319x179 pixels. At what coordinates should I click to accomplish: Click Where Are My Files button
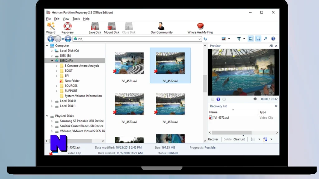click(200, 28)
